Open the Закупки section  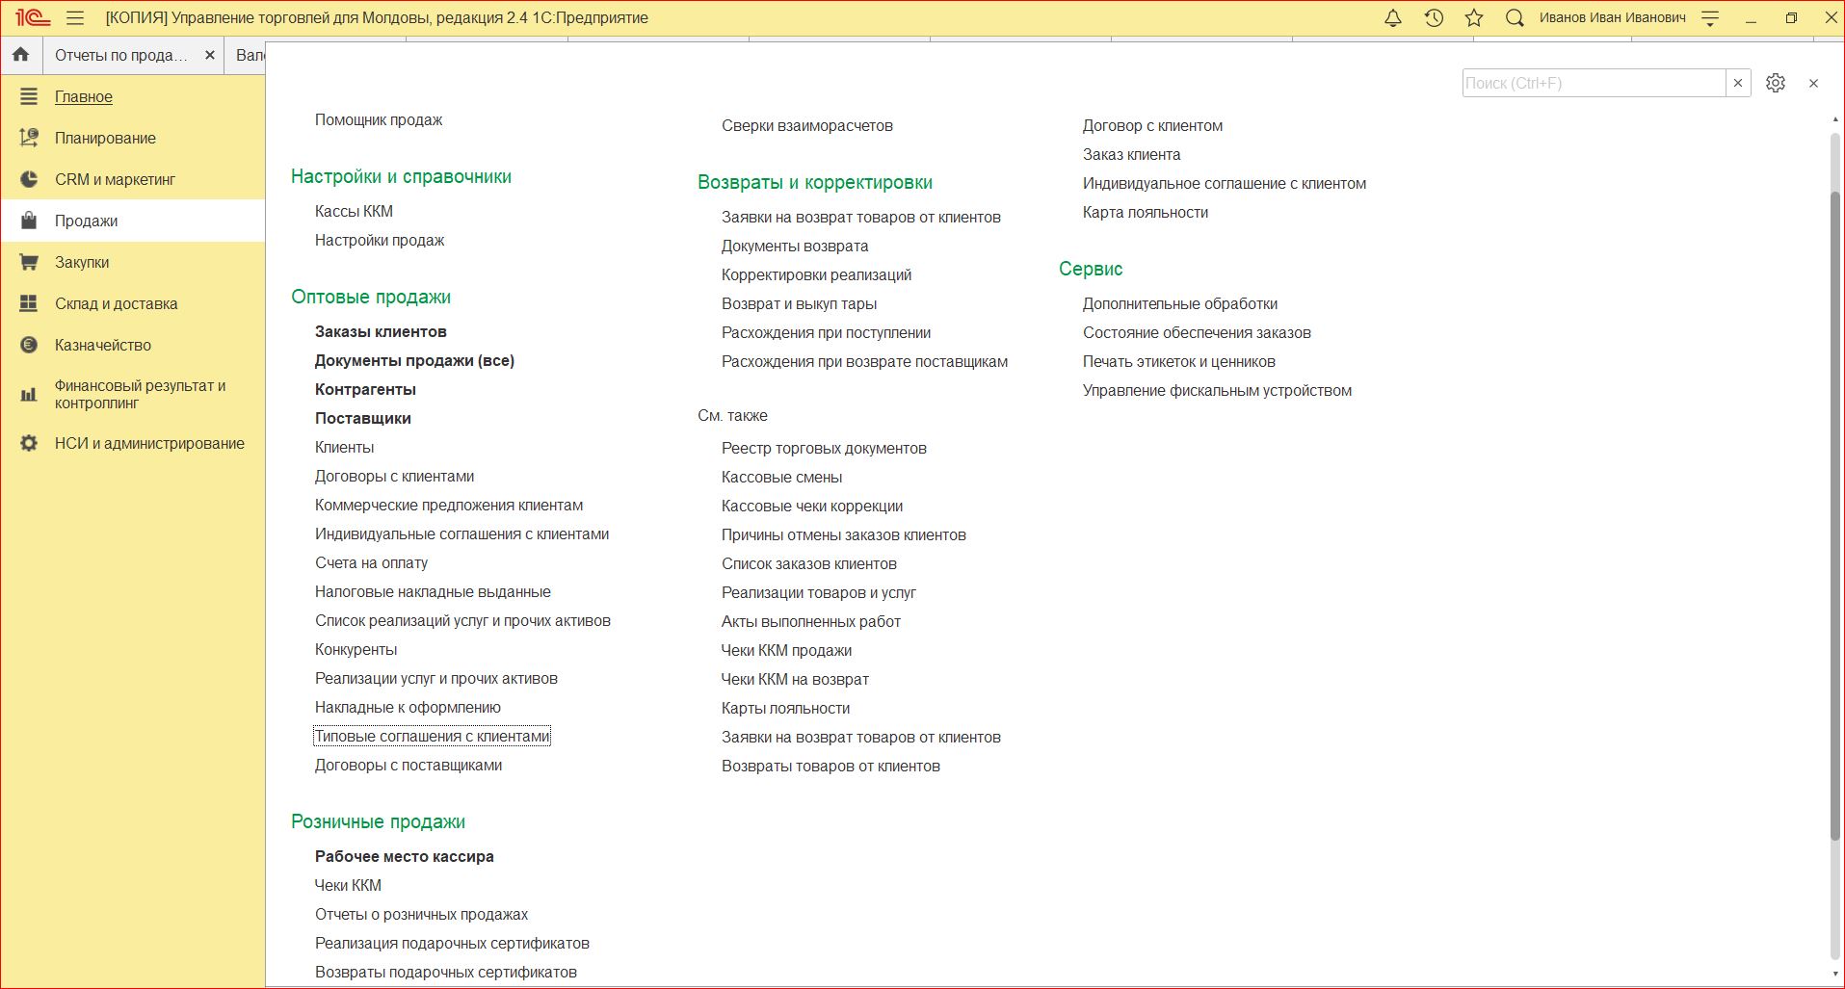tap(82, 262)
